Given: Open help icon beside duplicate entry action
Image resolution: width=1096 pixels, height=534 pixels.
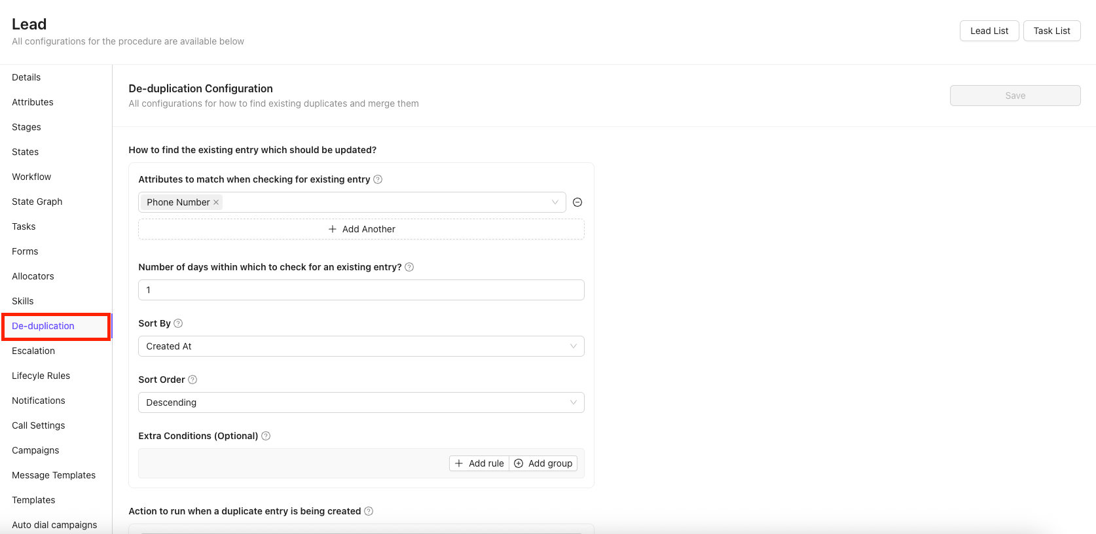Looking at the screenshot, I should [x=369, y=511].
